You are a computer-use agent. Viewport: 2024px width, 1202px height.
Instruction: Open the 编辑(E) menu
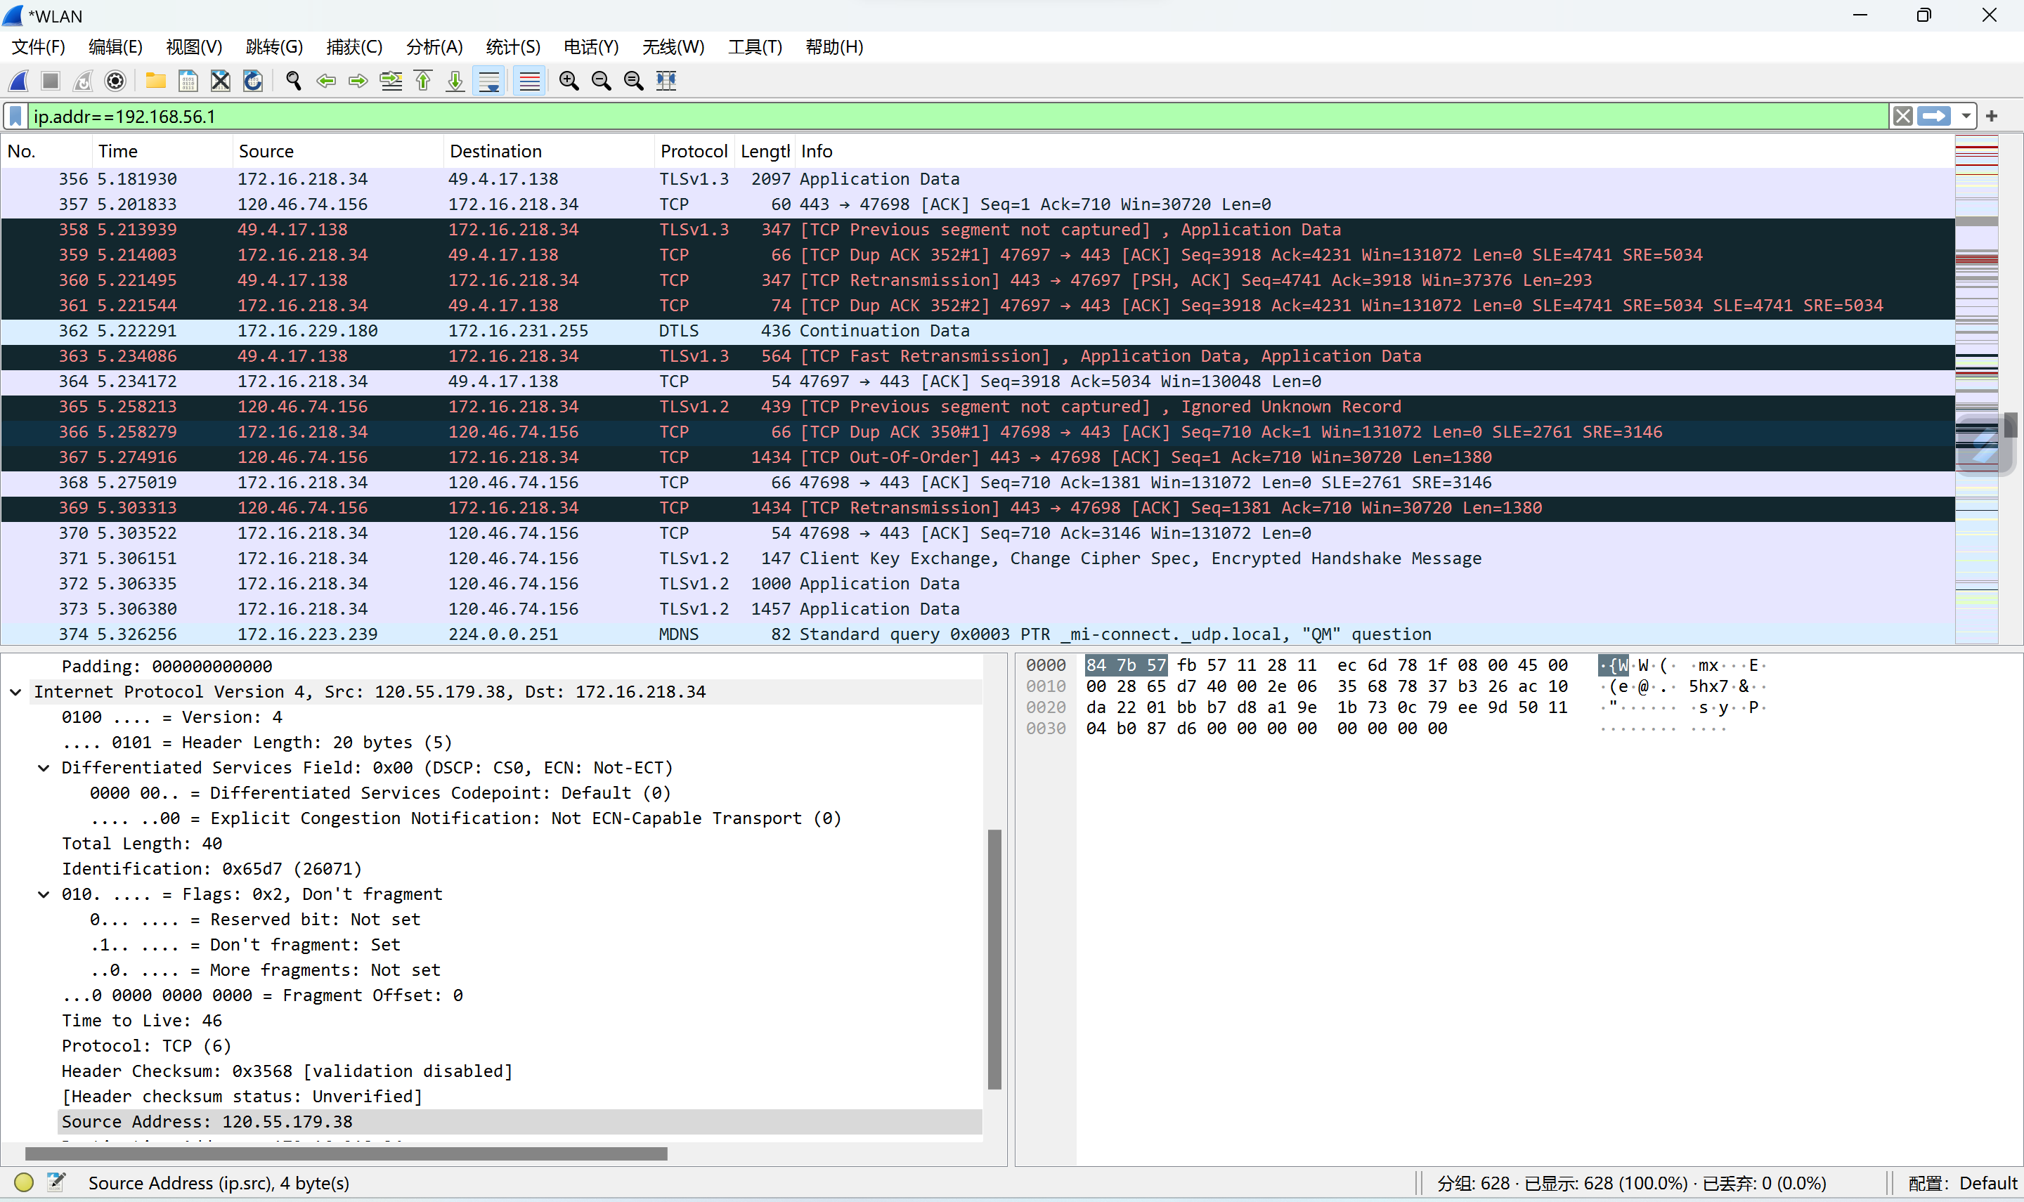click(x=115, y=47)
